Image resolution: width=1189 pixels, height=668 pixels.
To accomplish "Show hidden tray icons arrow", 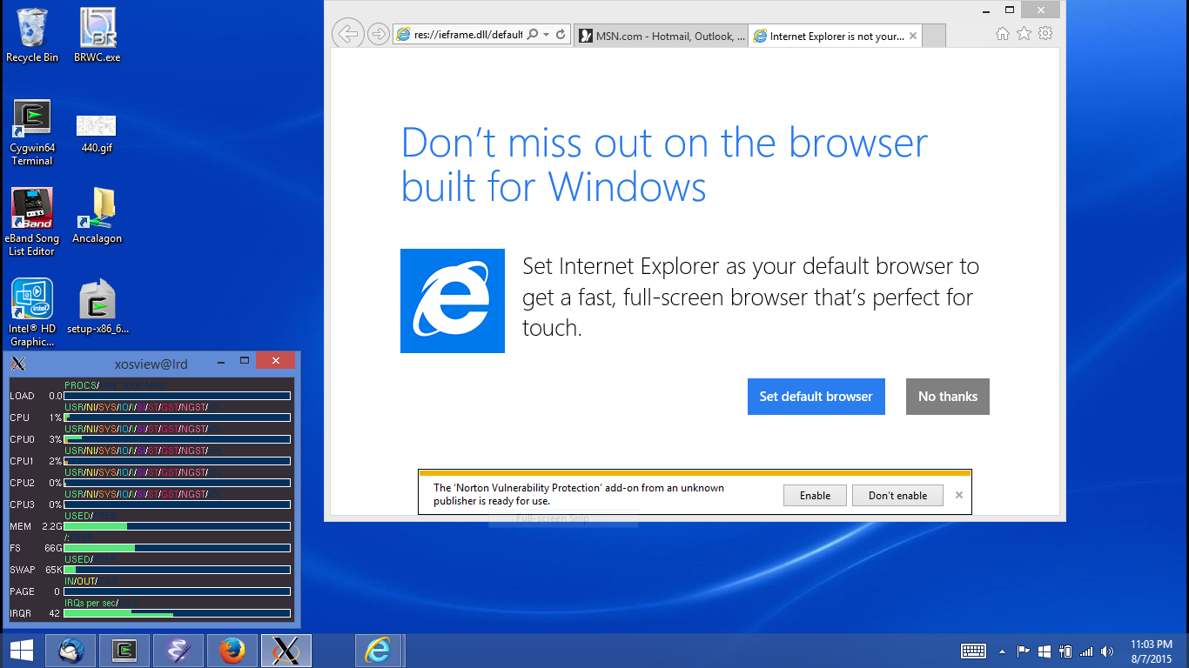I will [1002, 651].
